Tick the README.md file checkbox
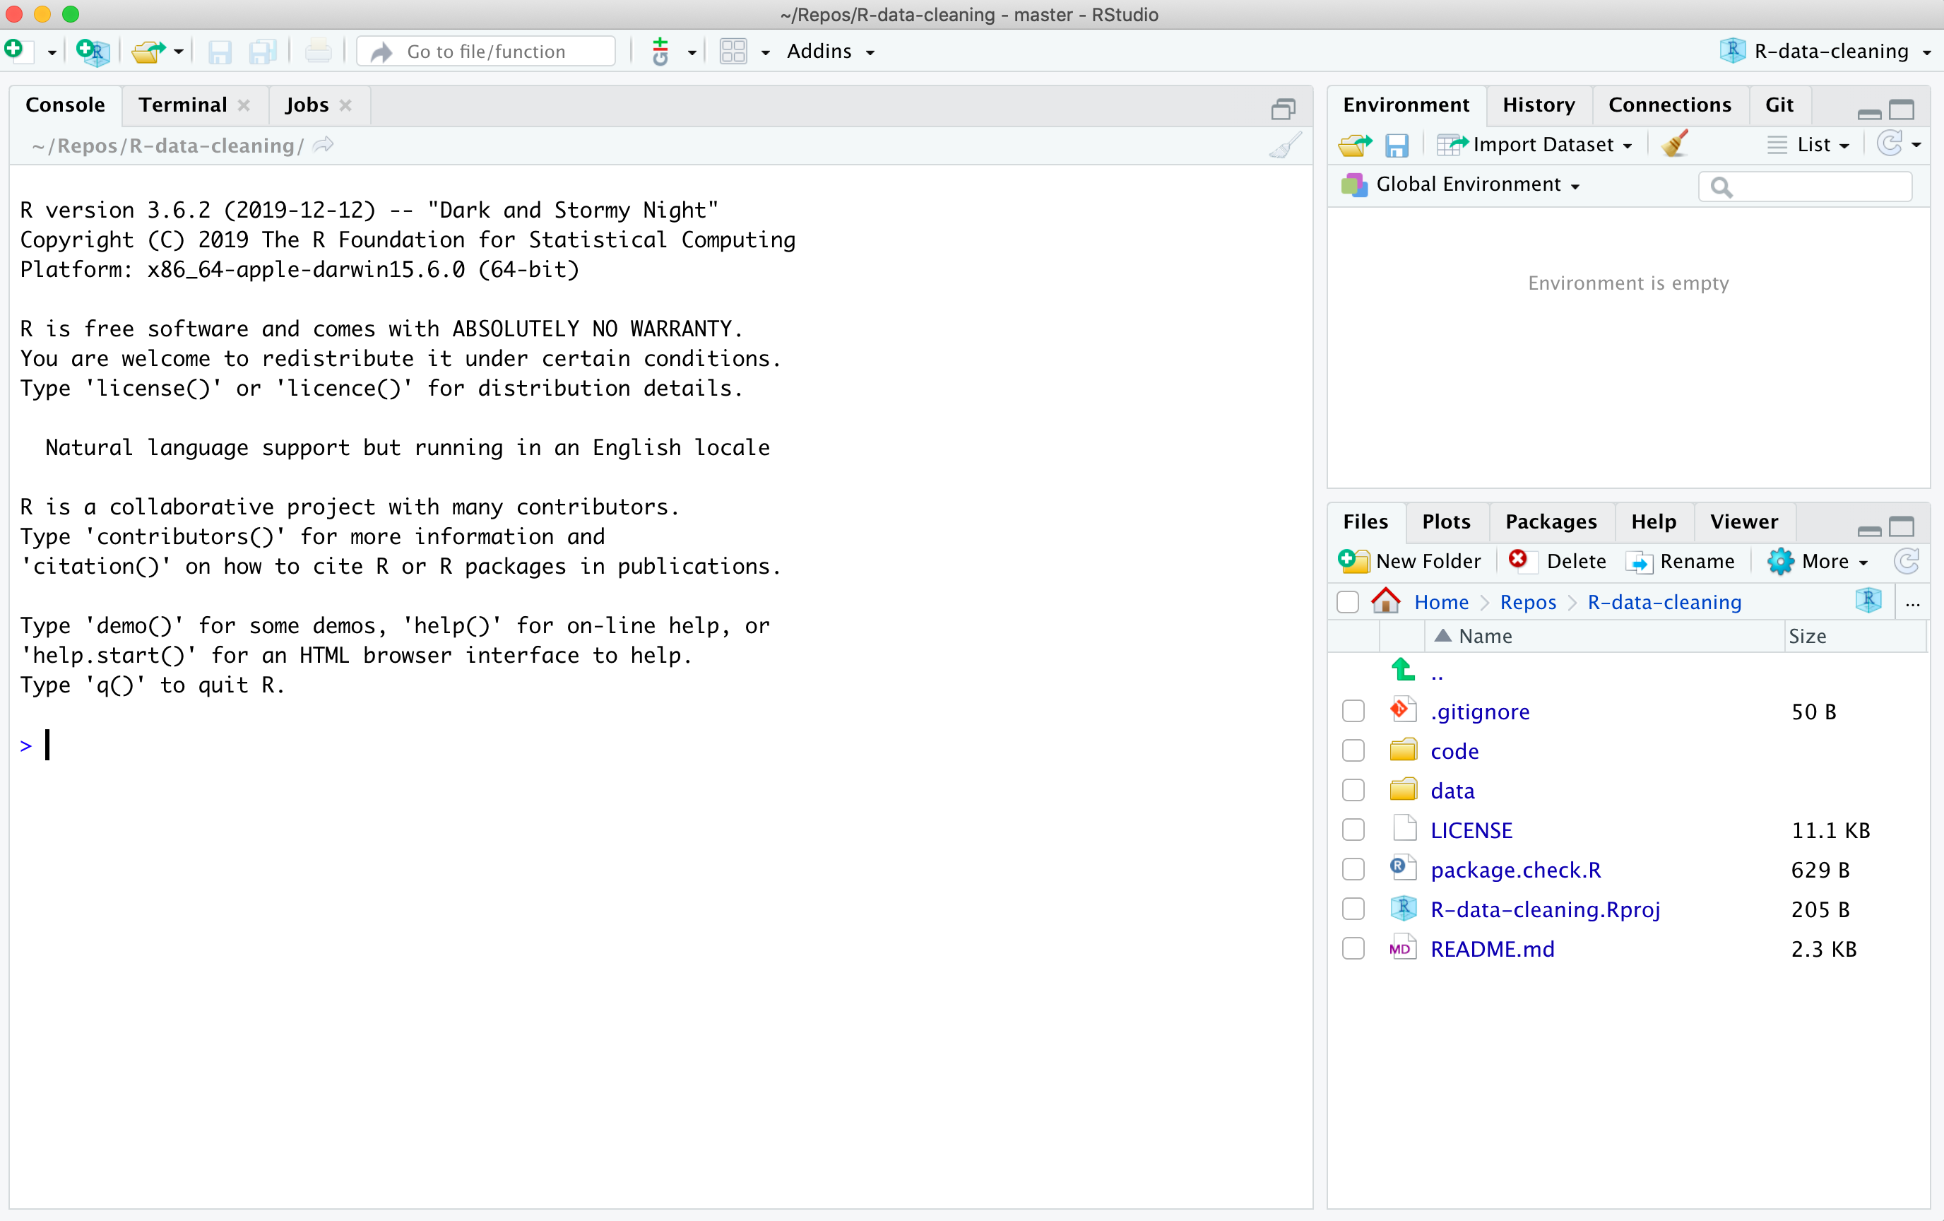 coord(1353,949)
